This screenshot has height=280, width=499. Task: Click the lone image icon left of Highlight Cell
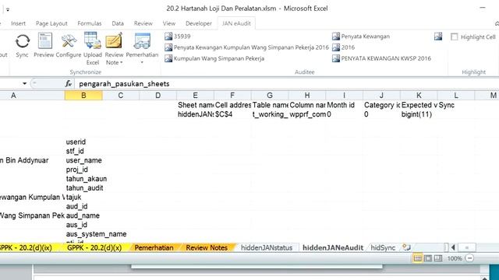pyautogui.click(x=438, y=37)
